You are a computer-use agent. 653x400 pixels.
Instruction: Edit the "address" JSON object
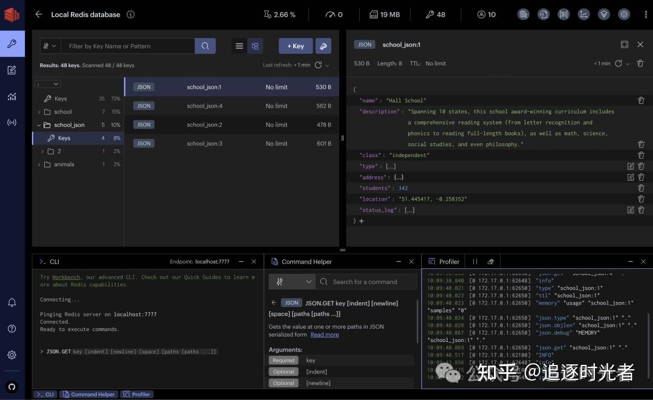(631, 177)
